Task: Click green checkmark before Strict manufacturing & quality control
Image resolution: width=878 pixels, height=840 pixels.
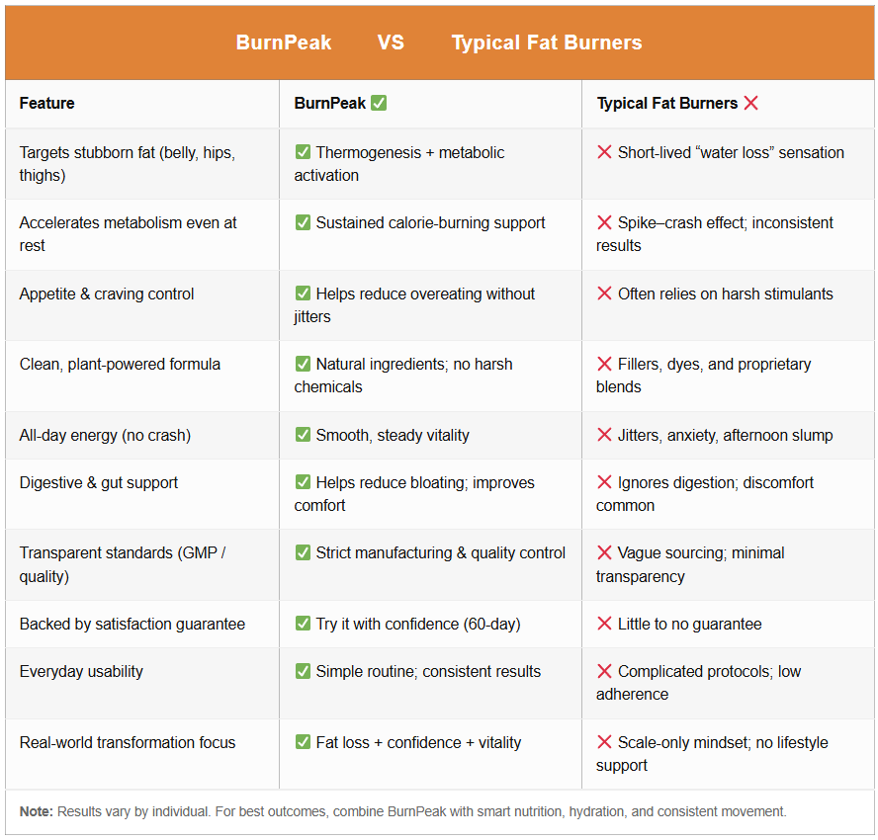Action: pyautogui.click(x=303, y=553)
